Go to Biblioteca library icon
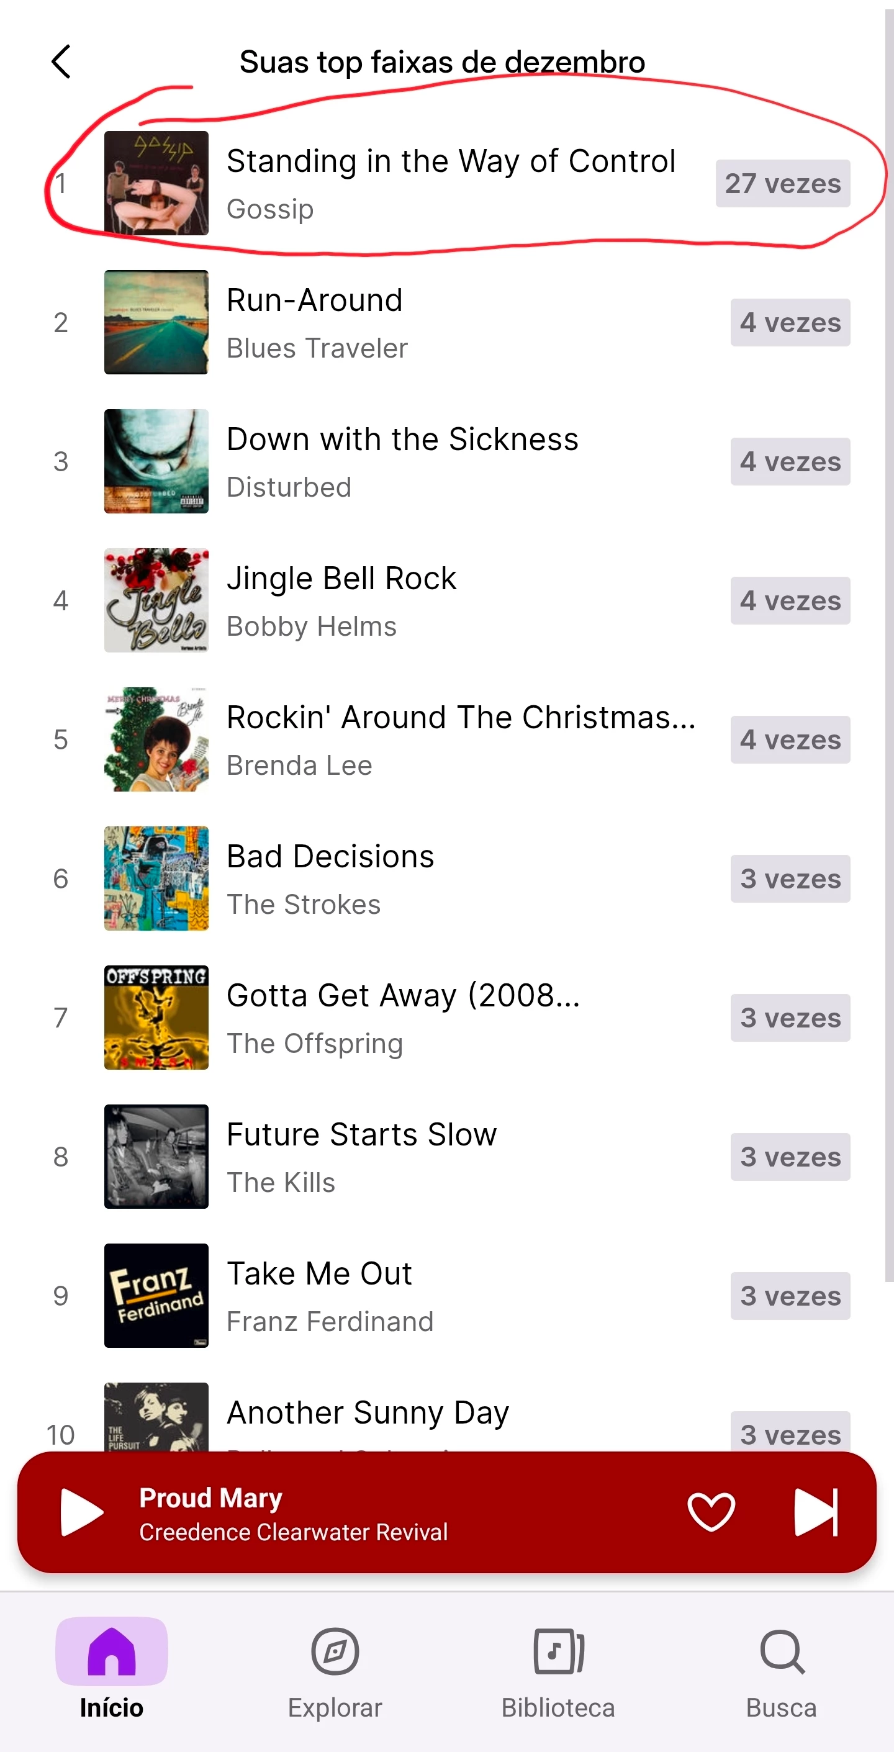The image size is (894, 1752). click(x=558, y=1668)
